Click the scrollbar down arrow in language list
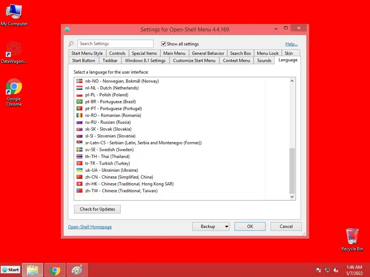Image resolution: width=370 pixels, height=277 pixels. click(292, 197)
